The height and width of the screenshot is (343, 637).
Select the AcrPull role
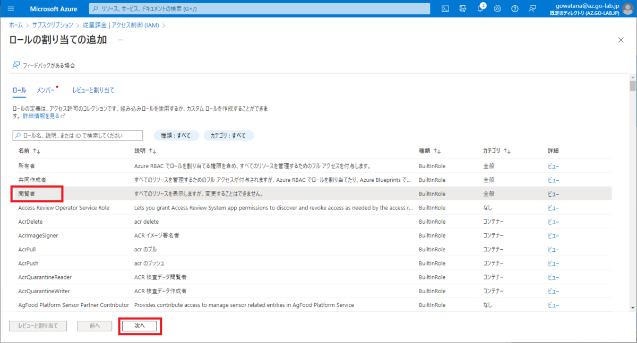click(x=312, y=249)
